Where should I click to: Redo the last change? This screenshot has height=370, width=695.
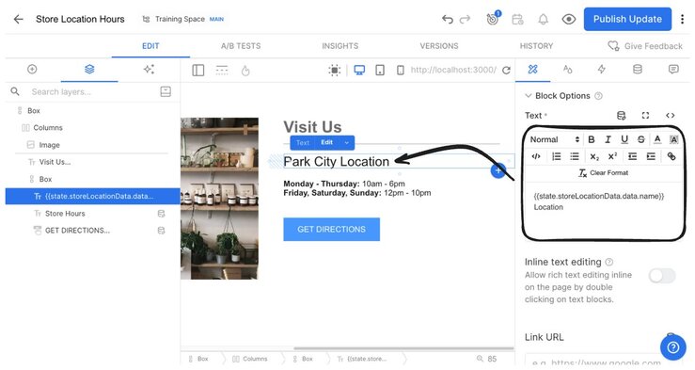(465, 19)
